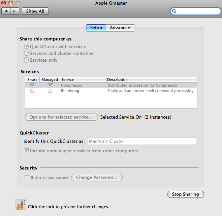Viewport: 222px width, 216px height.
Task: Click the back navigation arrow
Action: coord(6,11)
